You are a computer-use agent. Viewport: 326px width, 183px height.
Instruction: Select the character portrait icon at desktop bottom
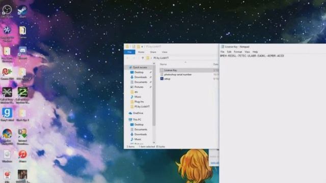(22, 174)
